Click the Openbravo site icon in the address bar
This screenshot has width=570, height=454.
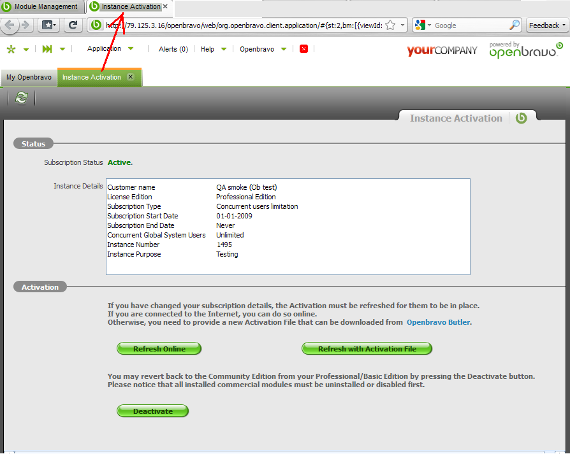coord(96,25)
